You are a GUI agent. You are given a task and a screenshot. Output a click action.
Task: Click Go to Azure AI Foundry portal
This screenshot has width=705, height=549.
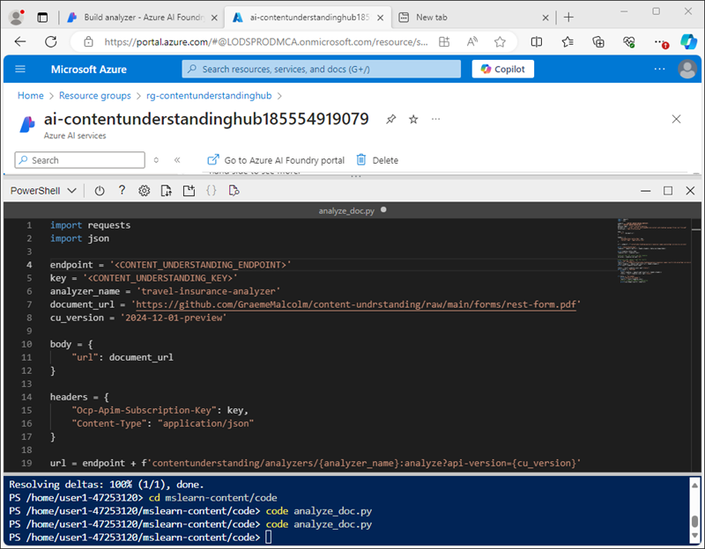click(276, 160)
